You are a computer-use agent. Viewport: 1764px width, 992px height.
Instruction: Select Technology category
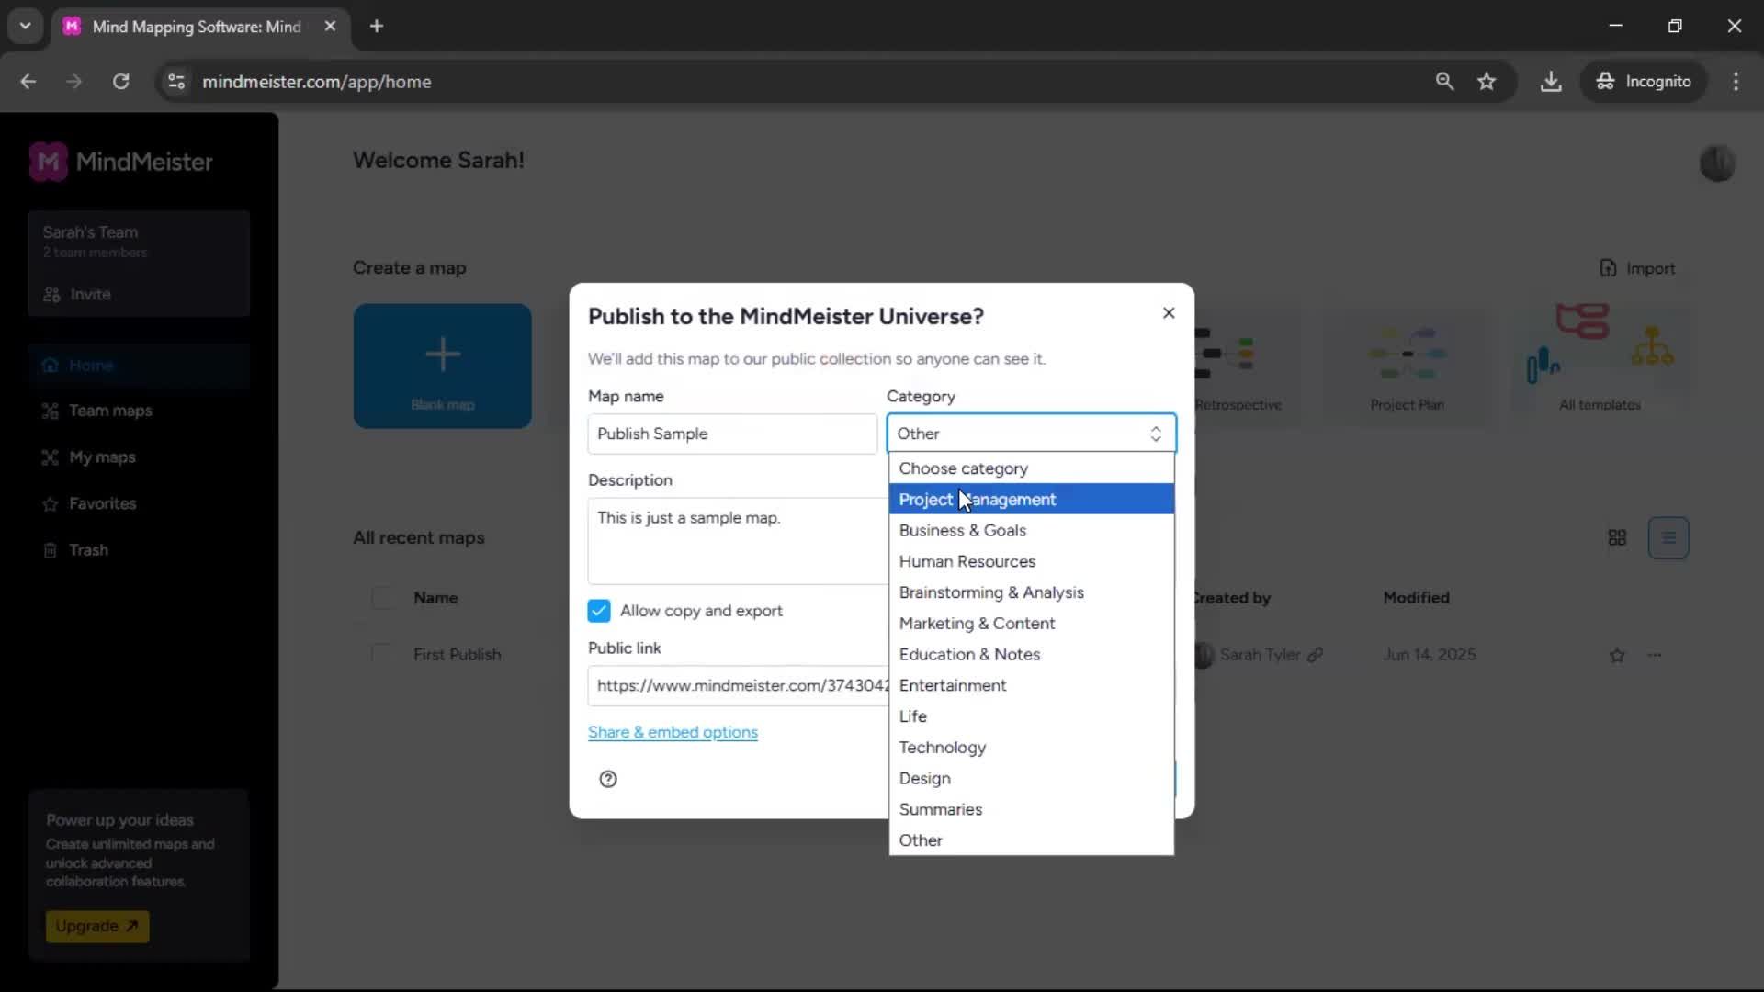1031,748
